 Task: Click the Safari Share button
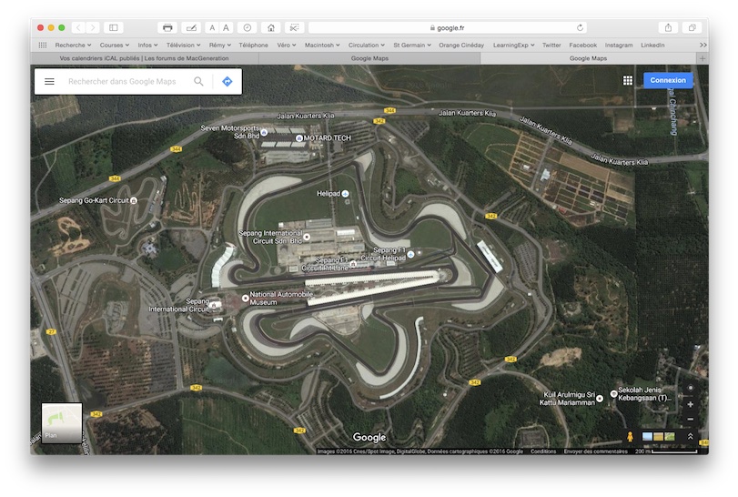pyautogui.click(x=668, y=28)
